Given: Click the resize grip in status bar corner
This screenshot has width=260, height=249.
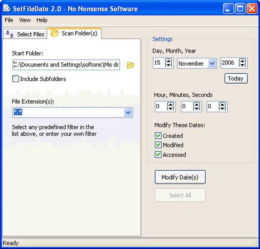Looking at the screenshot, I should (x=255, y=243).
